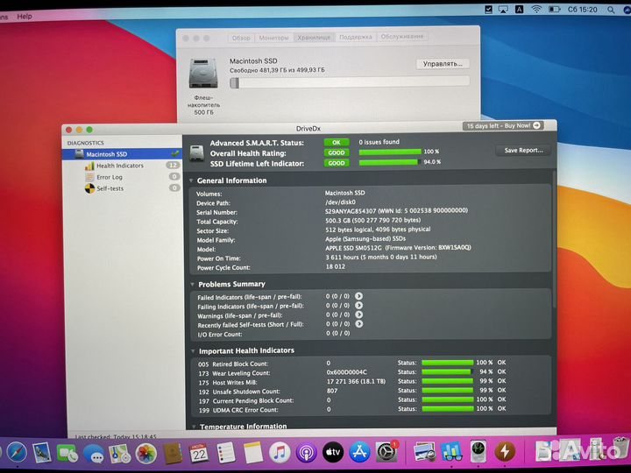Open Podcasts from the Dock
Image resolution: width=631 pixels, height=473 pixels.
[x=306, y=453]
